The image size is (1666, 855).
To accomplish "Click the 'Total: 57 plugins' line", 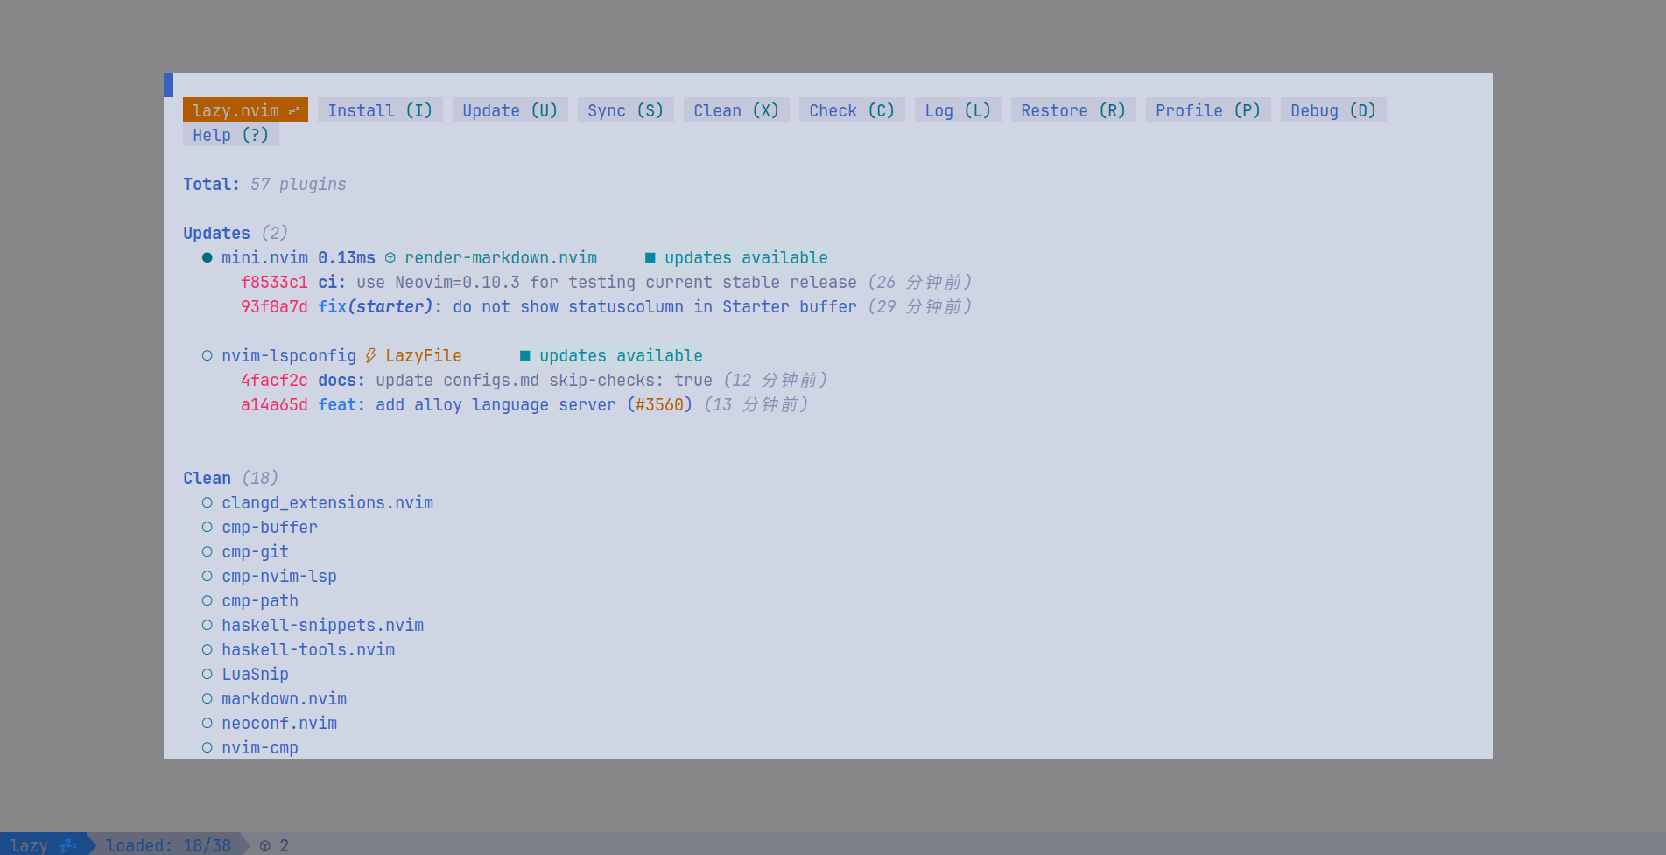I will pos(264,184).
